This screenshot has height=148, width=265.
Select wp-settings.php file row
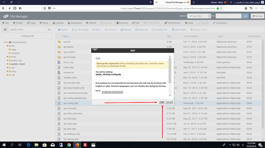click(x=159, y=134)
